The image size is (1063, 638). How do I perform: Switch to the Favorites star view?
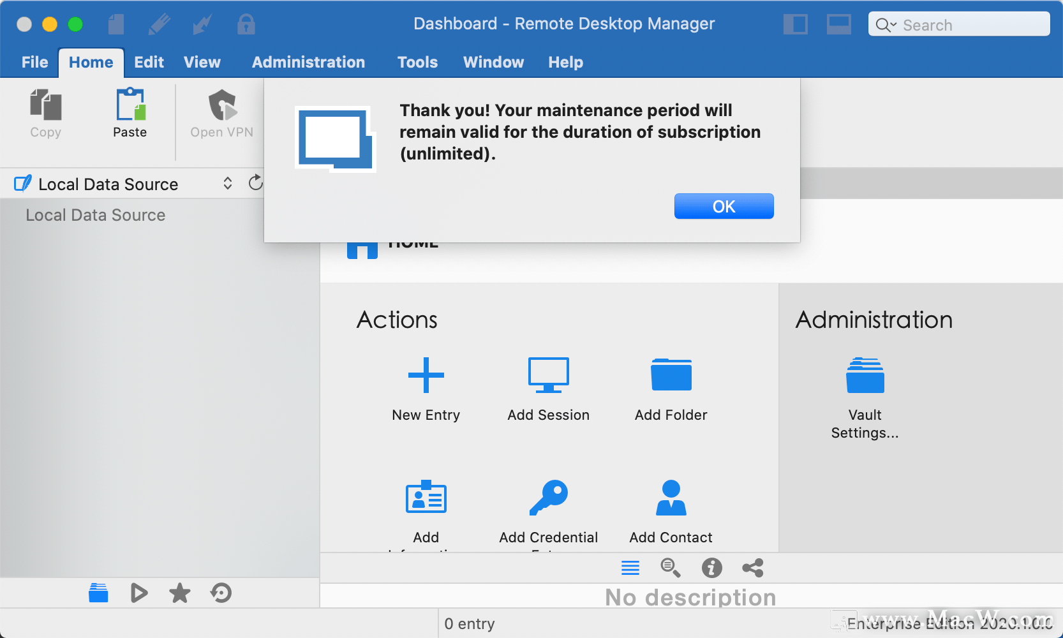point(179,593)
